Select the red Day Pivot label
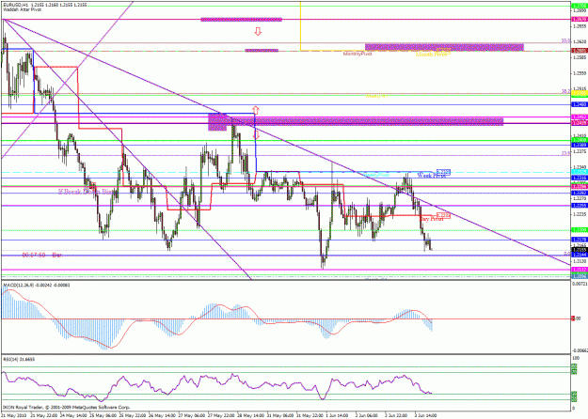Screen dimensions: 588x419 (431, 219)
